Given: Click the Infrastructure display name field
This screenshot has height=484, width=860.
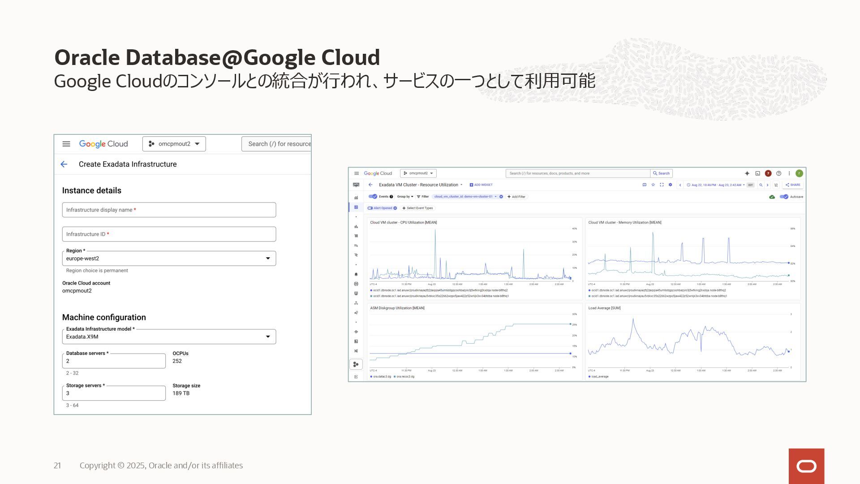Looking at the screenshot, I should coord(169,210).
